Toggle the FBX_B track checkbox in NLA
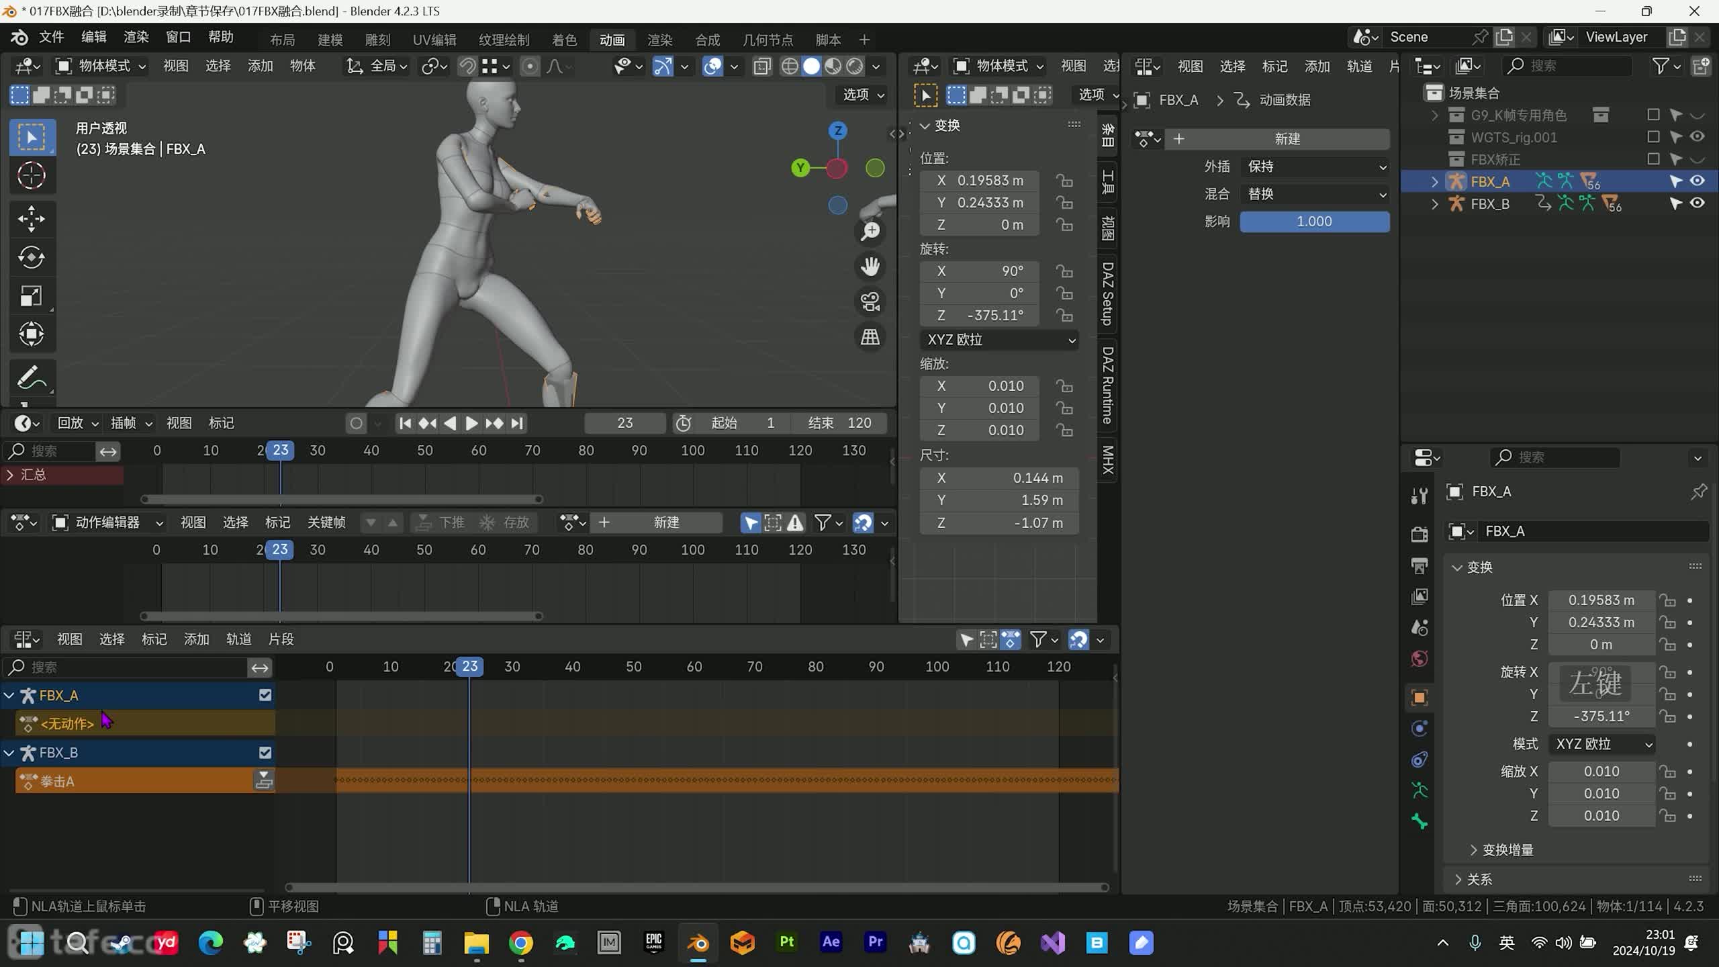Screen dimensions: 1719x967 pyautogui.click(x=265, y=752)
